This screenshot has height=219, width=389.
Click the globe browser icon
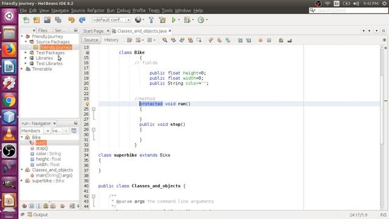[x=138, y=20]
